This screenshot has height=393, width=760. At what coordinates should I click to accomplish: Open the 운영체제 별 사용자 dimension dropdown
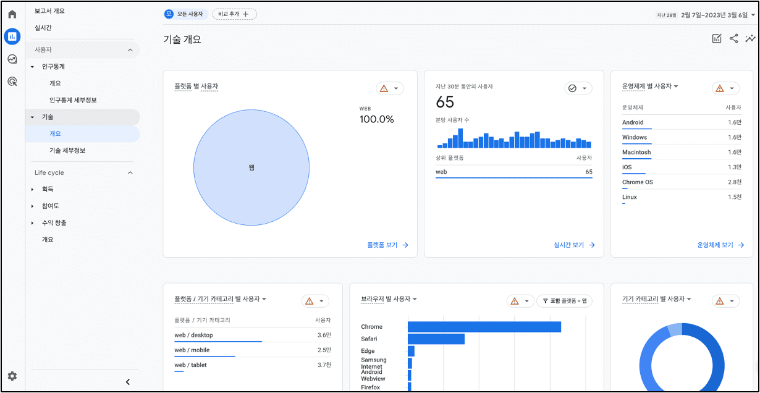(x=676, y=86)
